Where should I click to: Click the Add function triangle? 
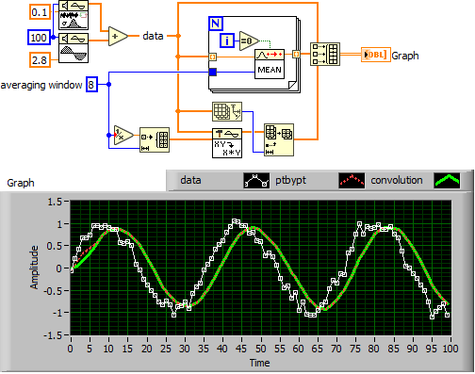118,36
